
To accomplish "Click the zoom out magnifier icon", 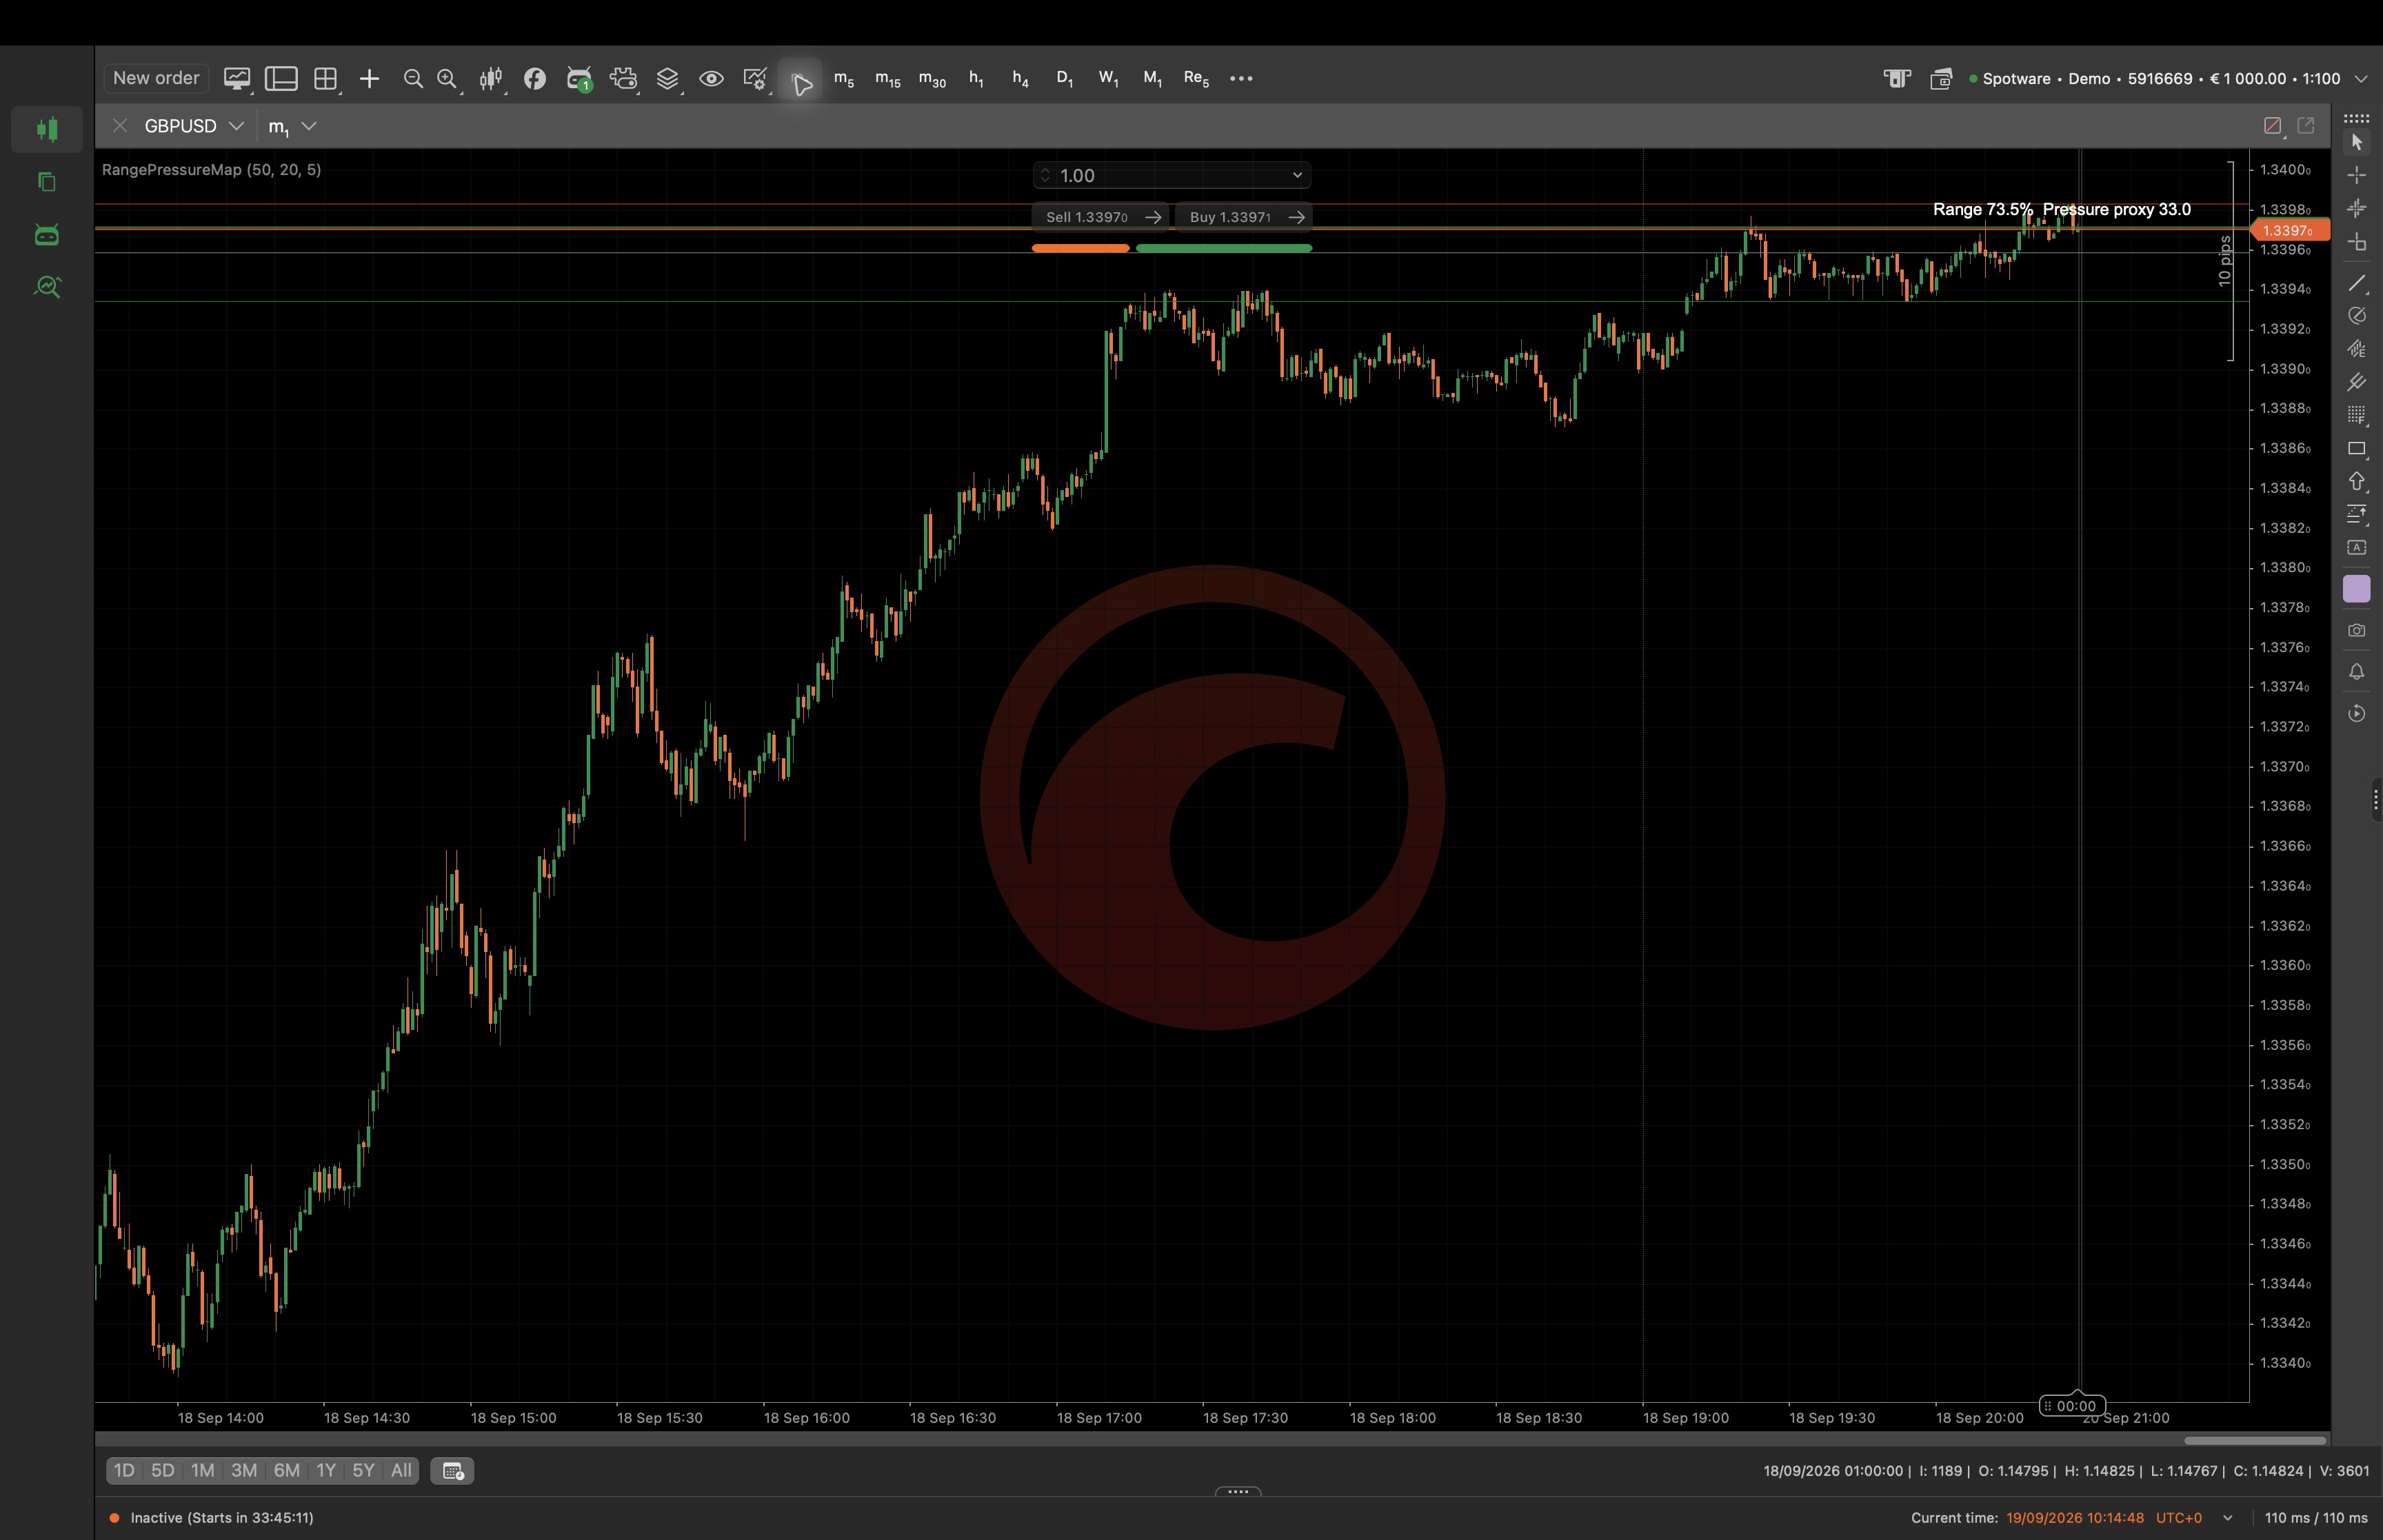I will (x=412, y=79).
